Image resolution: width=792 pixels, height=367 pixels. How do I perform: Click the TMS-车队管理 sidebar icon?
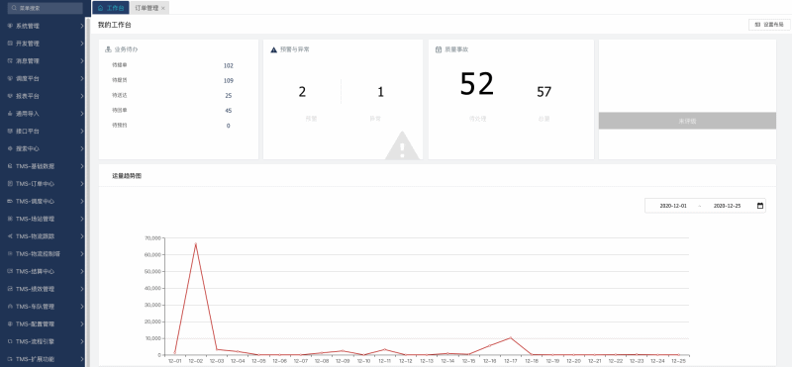click(10, 307)
